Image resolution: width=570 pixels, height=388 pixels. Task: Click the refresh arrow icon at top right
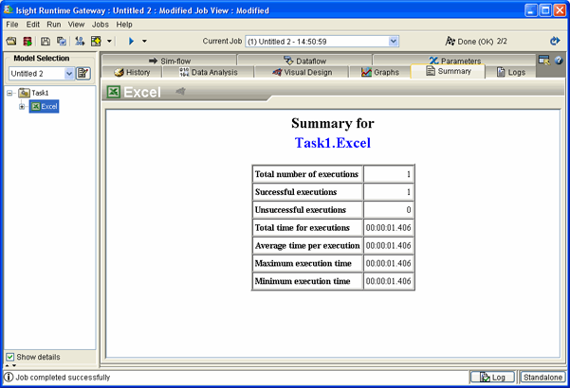click(x=555, y=42)
